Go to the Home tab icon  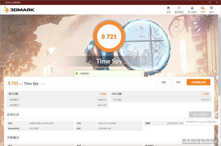pos(168,8)
